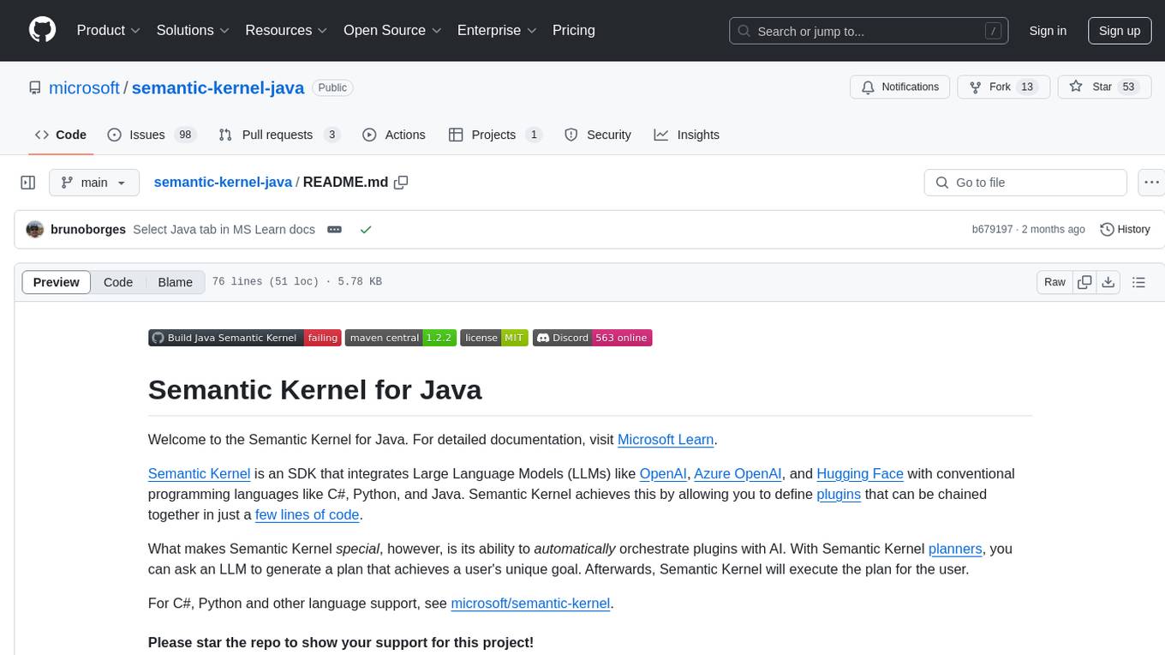Follow the few lines of code link
The width and height of the screenshot is (1165, 655).
point(307,515)
